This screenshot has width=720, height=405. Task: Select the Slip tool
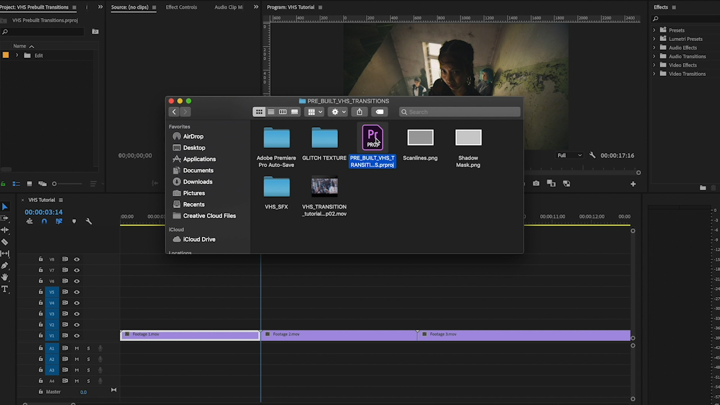5,254
